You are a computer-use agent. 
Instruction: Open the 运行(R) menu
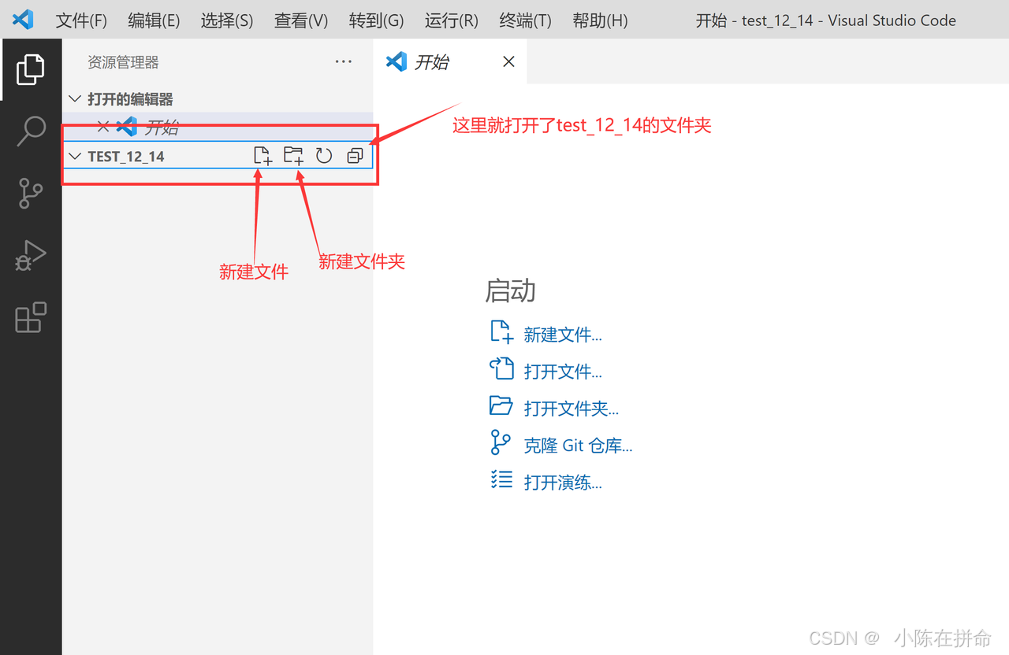coord(452,20)
